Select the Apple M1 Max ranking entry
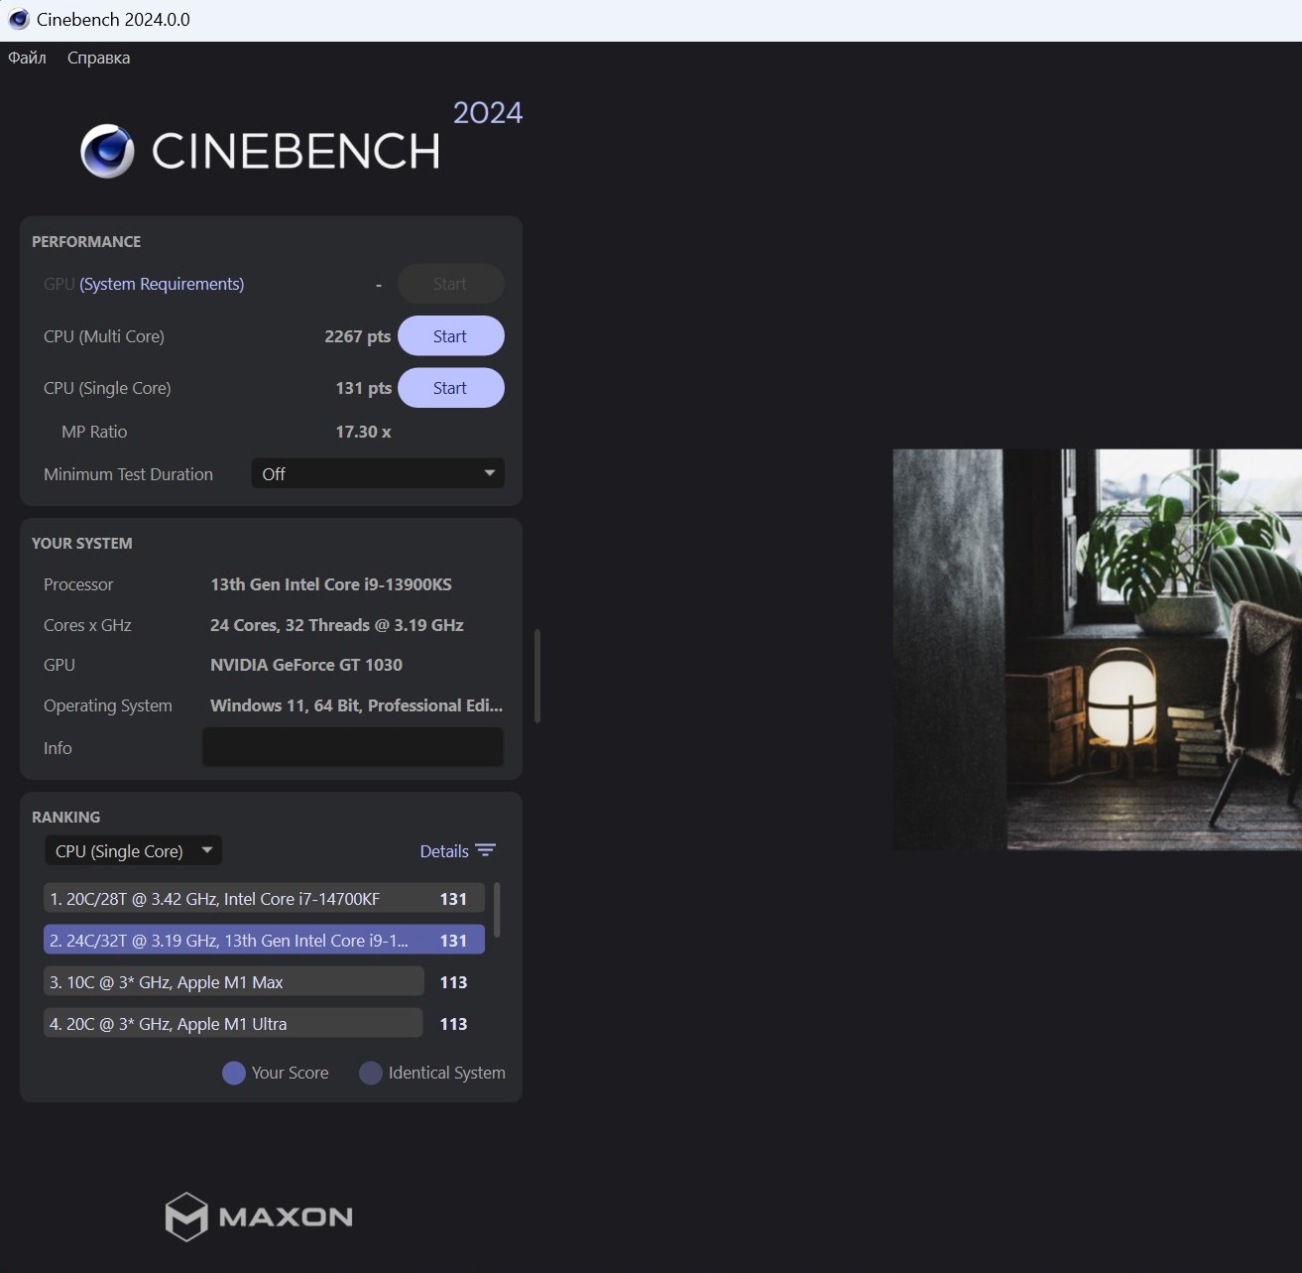Viewport: 1302px width, 1273px height. pyautogui.click(x=234, y=982)
